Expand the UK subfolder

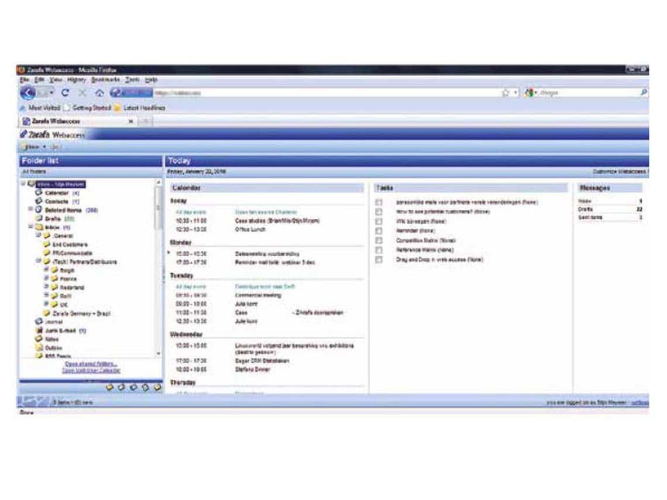click(x=46, y=304)
